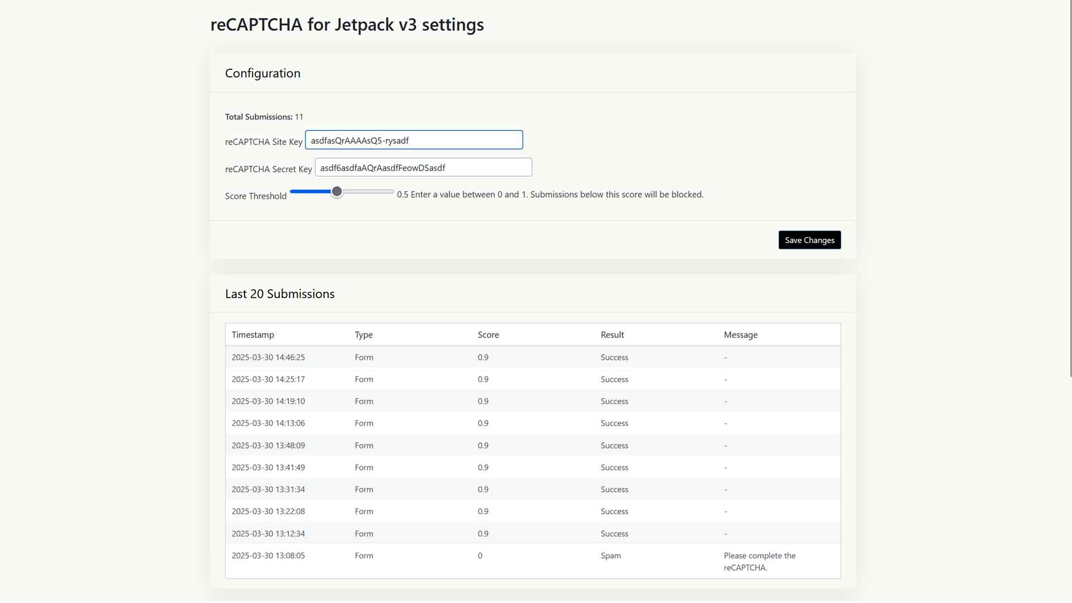This screenshot has width=1072, height=603.
Task: Click the reCAPTCHA Site Key input field
Action: (414, 140)
